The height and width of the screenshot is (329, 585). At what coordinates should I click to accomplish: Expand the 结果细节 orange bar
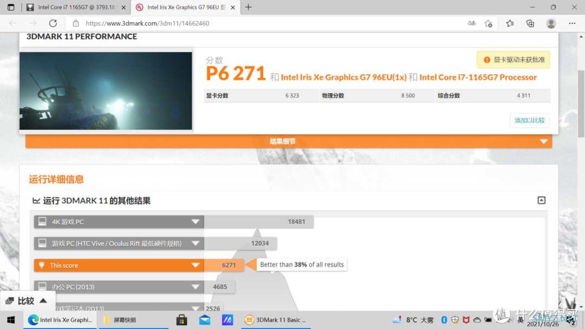pos(289,141)
